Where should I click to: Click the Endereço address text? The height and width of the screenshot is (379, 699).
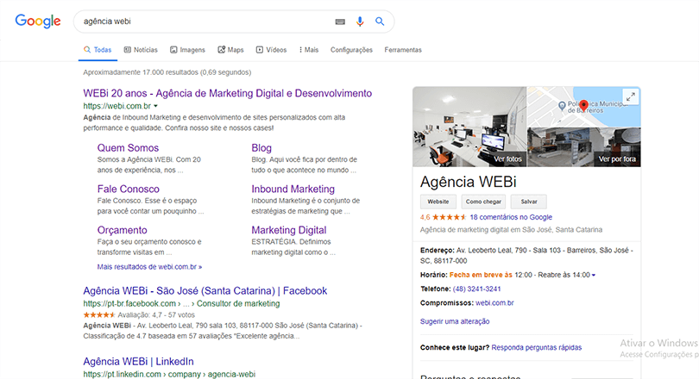(526, 256)
